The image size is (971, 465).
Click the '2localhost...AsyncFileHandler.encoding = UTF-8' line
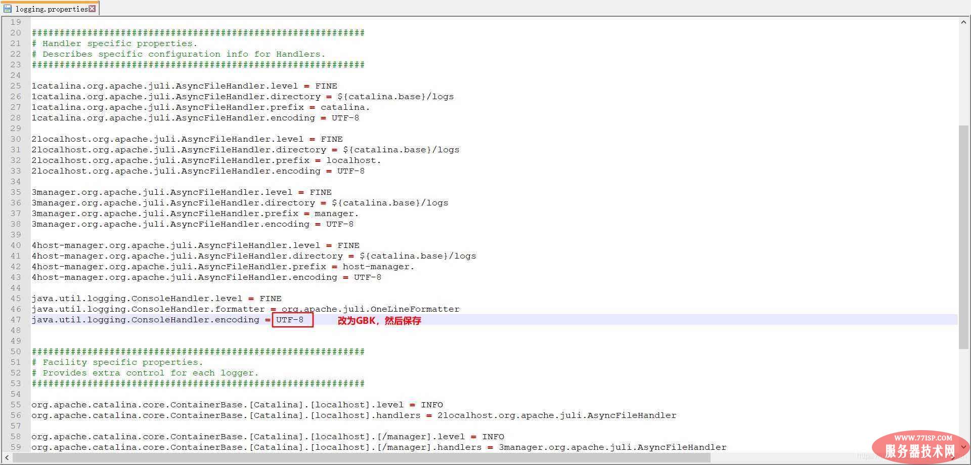click(x=198, y=171)
